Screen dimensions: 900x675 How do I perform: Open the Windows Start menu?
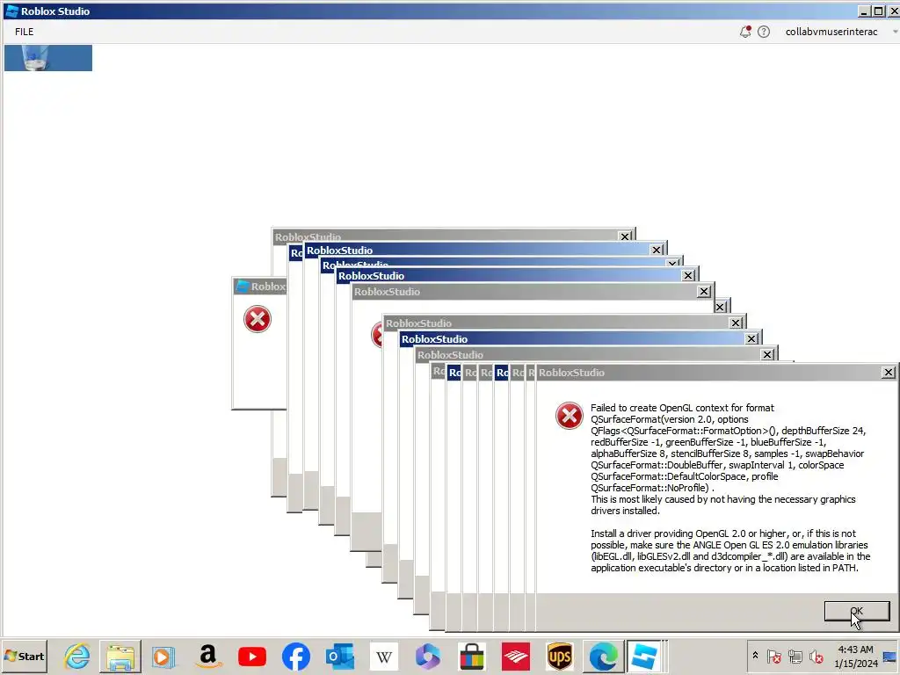click(24, 656)
